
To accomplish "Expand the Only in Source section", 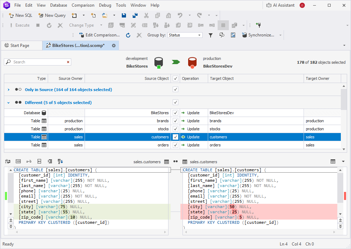I will pos(8,89).
